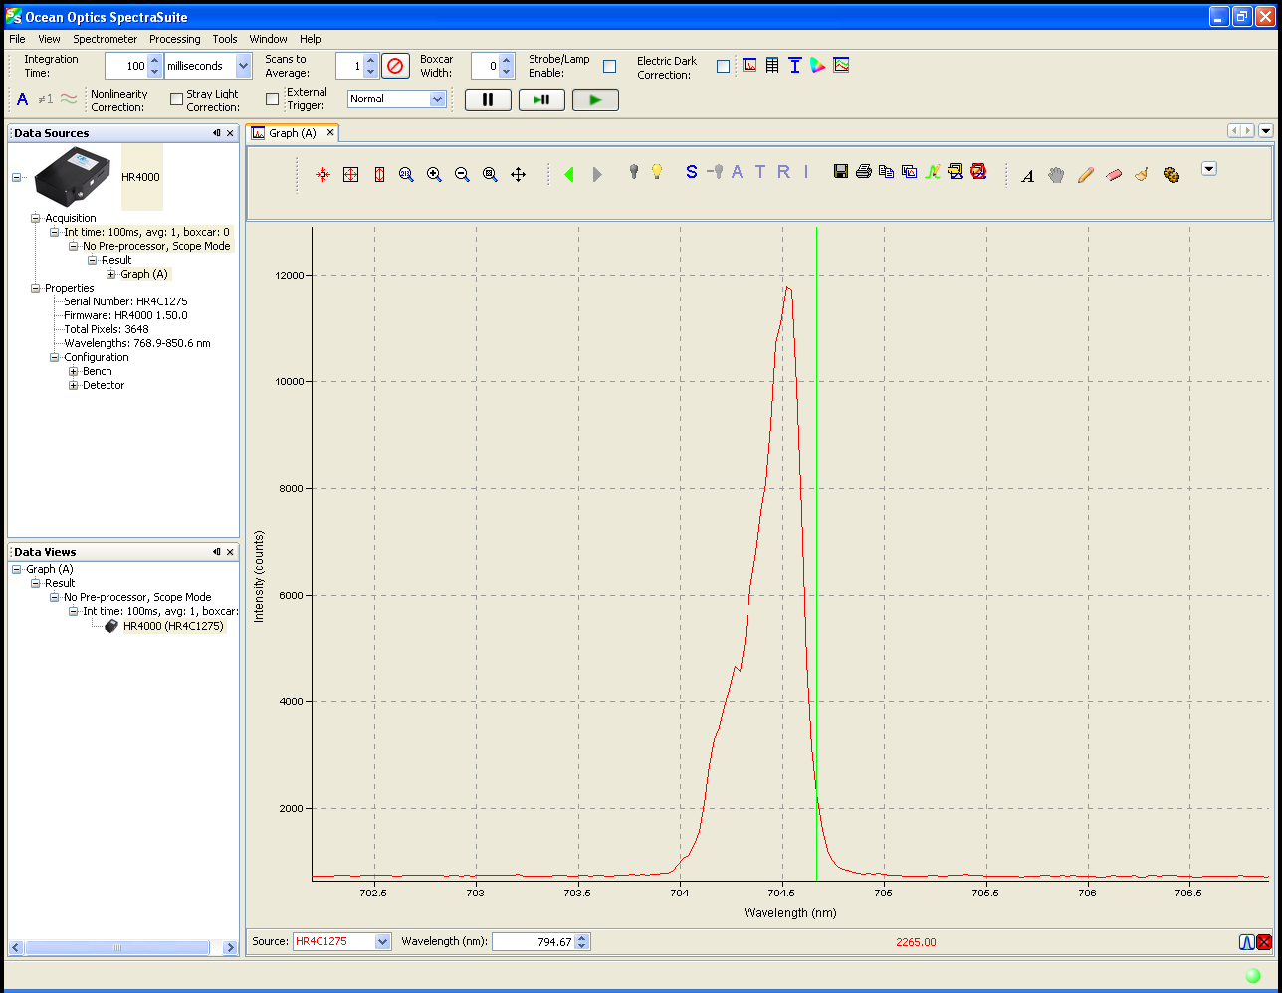The width and height of the screenshot is (1282, 993).
Task: Click the zoom in magnifier icon
Action: [x=434, y=174]
